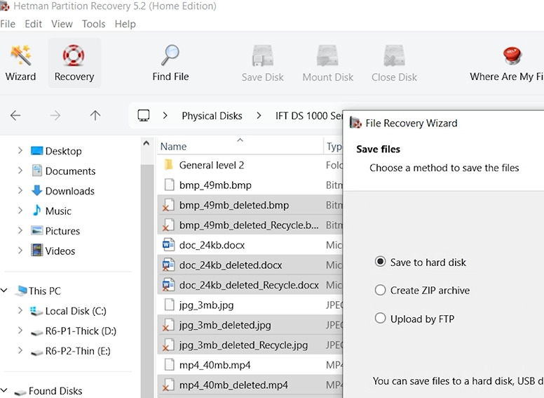This screenshot has width=544, height=398.
Task: Expand the Local Disk (C:) node
Action: [20, 310]
